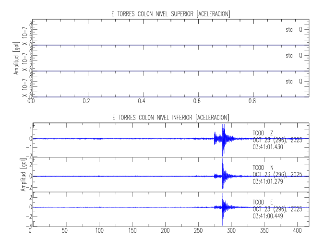Click the 0.2 tick on upper x-axis
Image resolution: width=312 pixels, height=240 pixels.
(x=86, y=102)
